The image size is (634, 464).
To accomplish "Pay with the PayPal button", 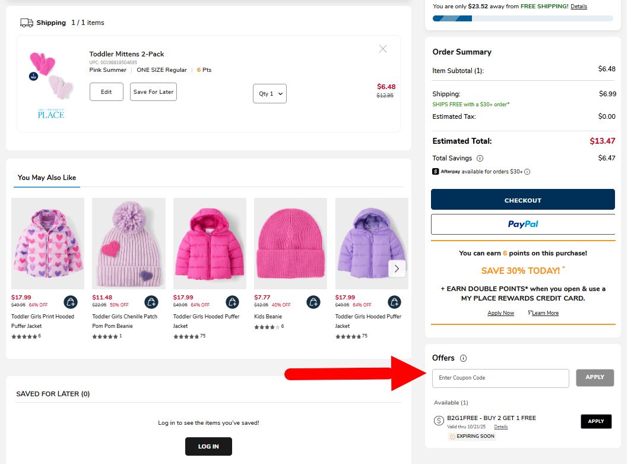I will click(522, 224).
